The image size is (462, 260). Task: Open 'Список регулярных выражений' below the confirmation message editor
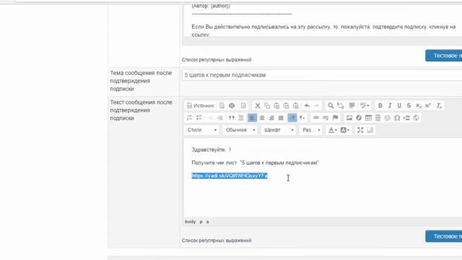click(x=217, y=240)
